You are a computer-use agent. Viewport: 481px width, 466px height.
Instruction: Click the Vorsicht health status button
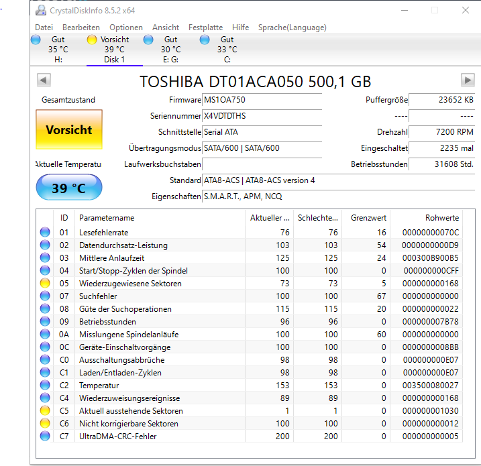(x=69, y=129)
